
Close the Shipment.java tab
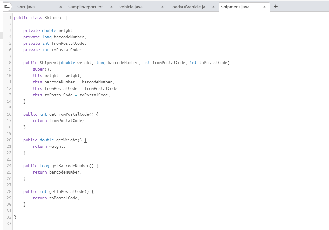[x=265, y=6]
